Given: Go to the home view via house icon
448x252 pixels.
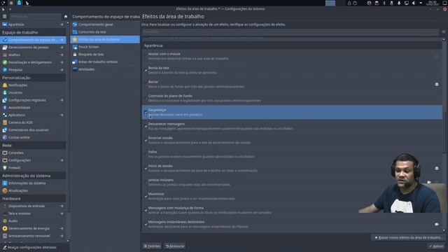Looking at the screenshot, I should click(66, 17).
